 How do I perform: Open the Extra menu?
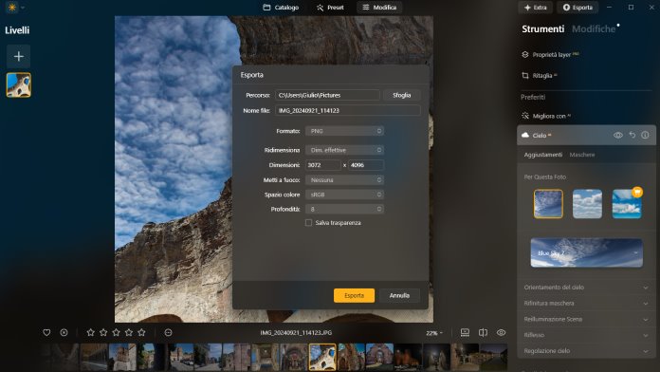coord(536,8)
